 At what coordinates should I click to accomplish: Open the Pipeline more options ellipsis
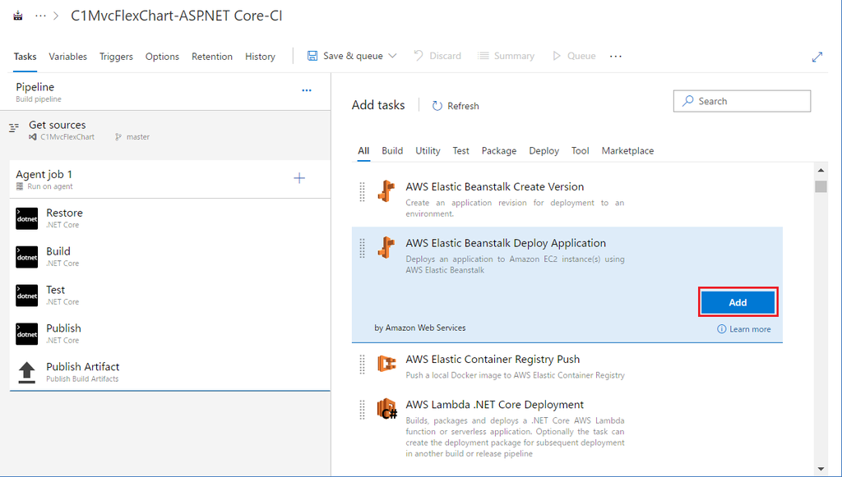point(307,90)
